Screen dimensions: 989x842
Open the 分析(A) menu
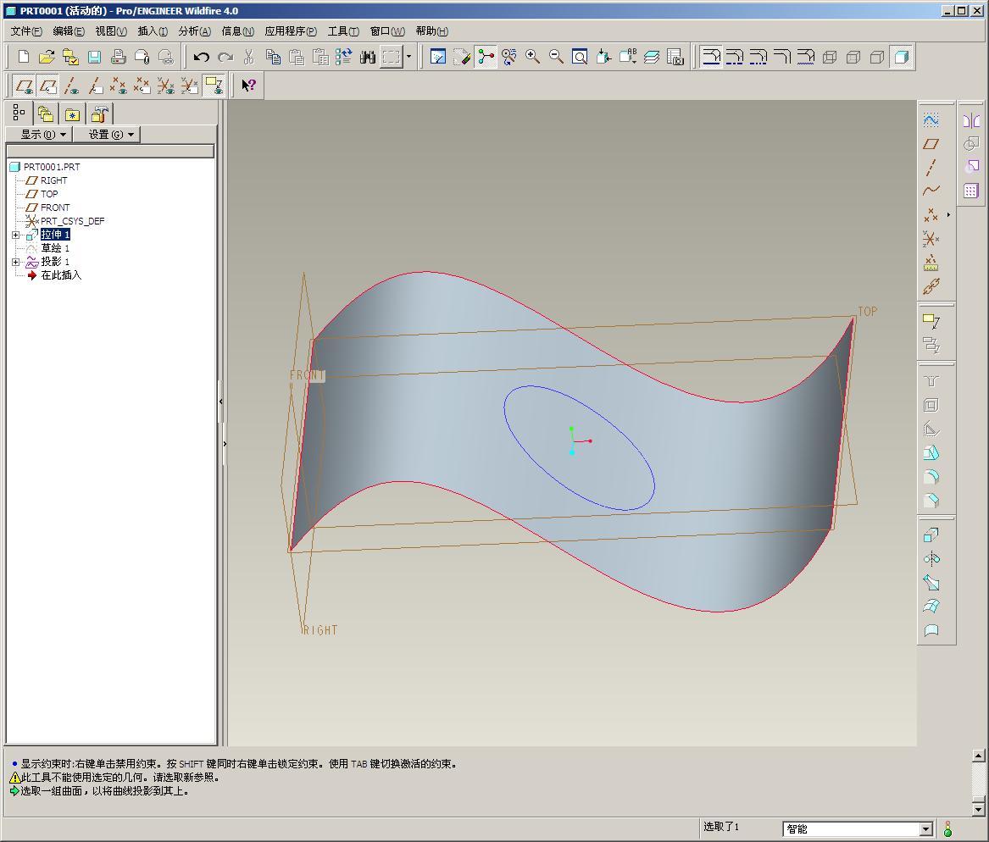pyautogui.click(x=194, y=31)
